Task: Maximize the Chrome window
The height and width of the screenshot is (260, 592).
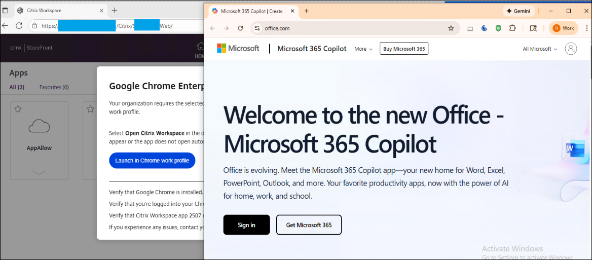Action: 569,11
